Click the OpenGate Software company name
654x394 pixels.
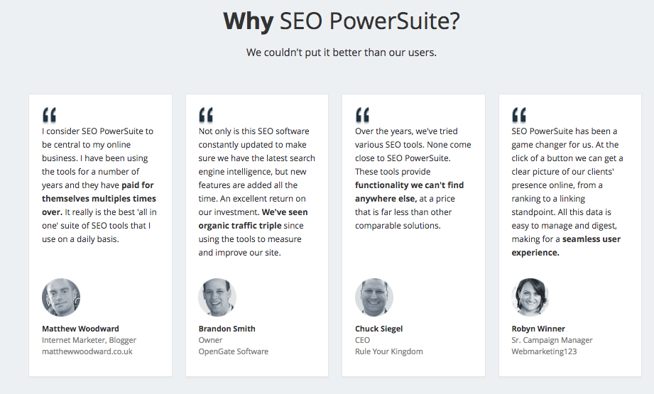point(234,351)
